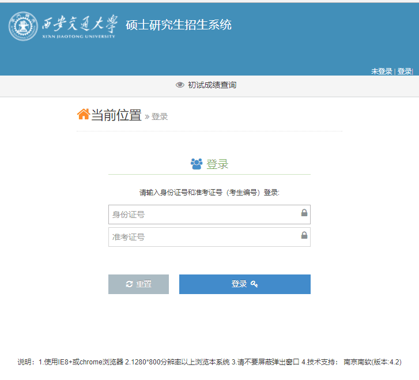Click the 南京南软 tech support footer text

[357, 362]
